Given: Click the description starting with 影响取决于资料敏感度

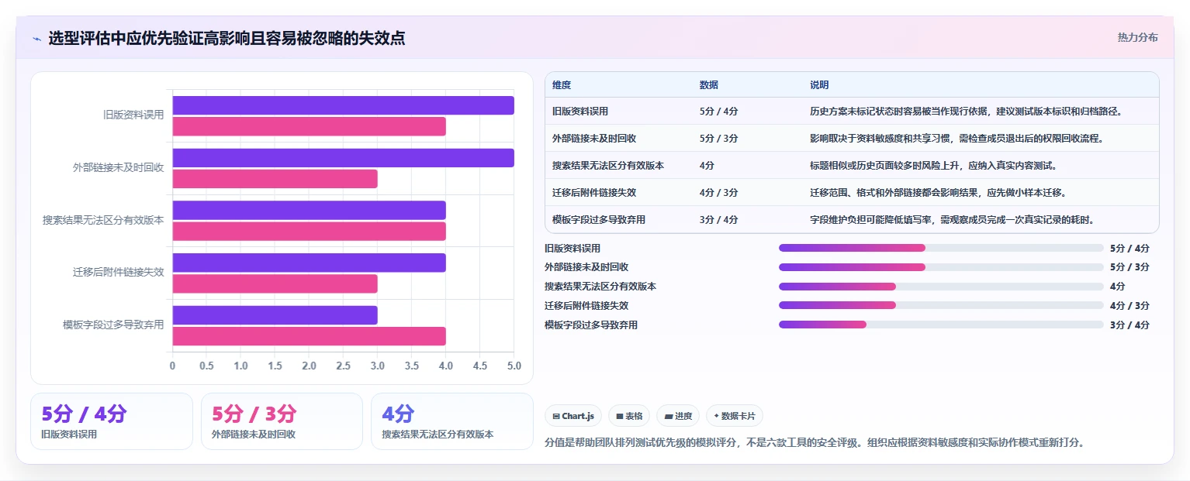Looking at the screenshot, I should (956, 139).
